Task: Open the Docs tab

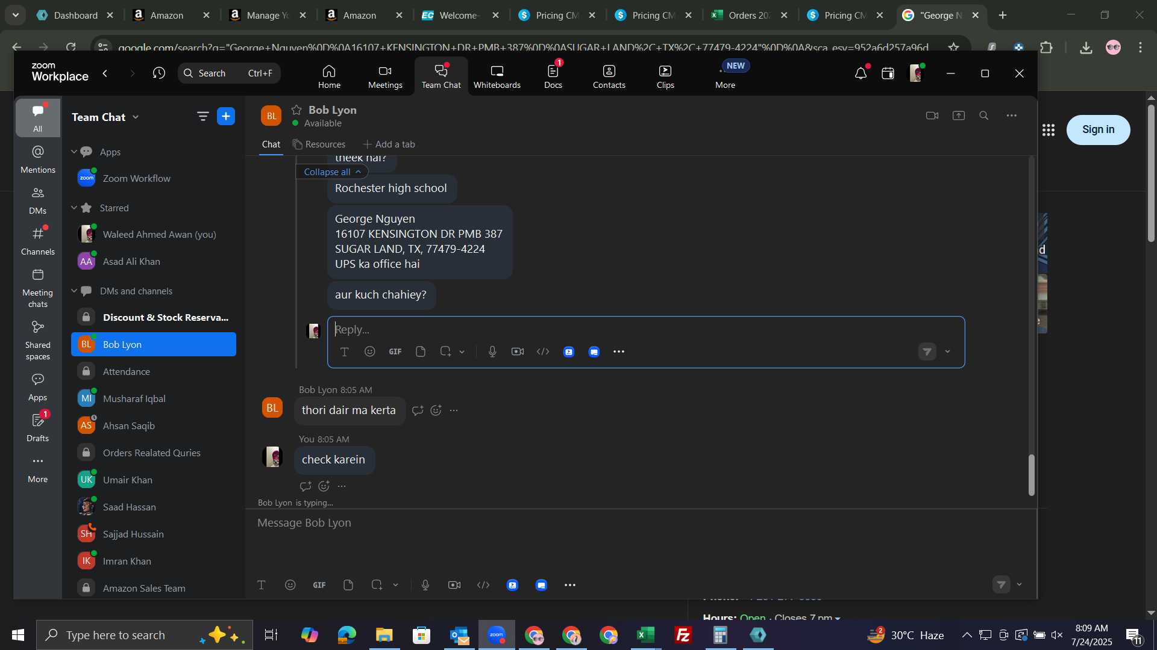Action: (x=553, y=76)
